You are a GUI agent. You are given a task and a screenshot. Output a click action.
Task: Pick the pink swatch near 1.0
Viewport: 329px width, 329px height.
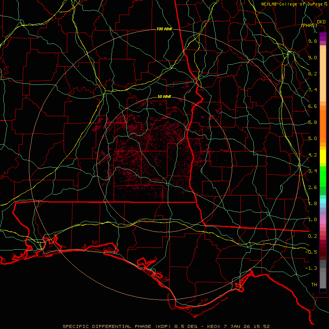pyautogui.click(x=323, y=222)
